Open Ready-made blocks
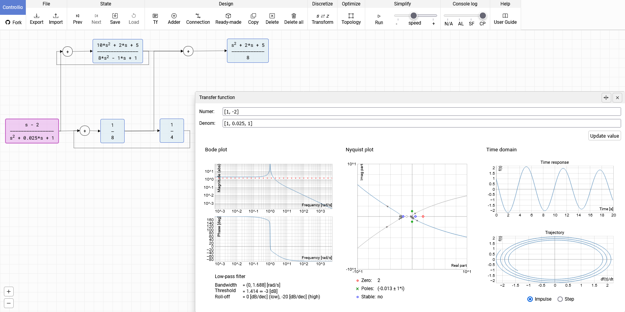This screenshot has height=312, width=625. (229, 19)
